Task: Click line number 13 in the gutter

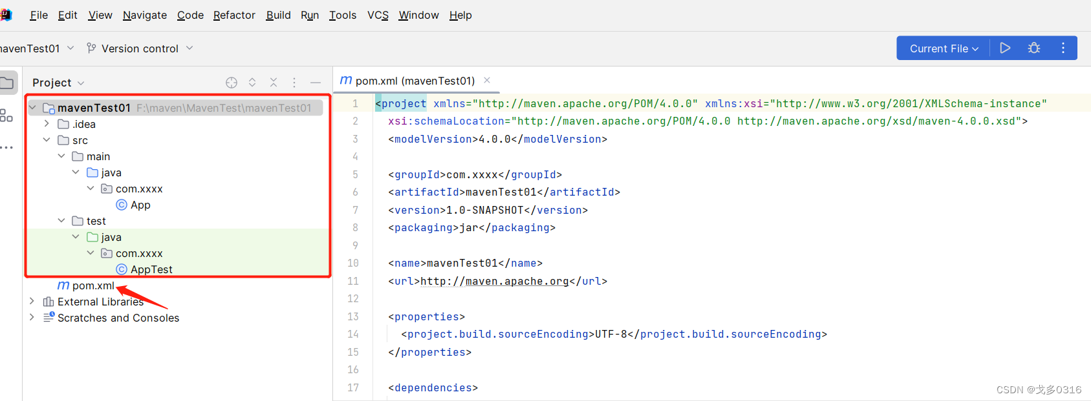Action: (353, 316)
